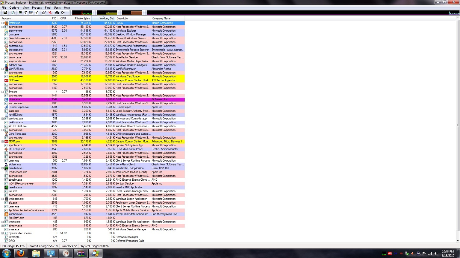Click the physical memory history mini graph

(x=132, y=13)
